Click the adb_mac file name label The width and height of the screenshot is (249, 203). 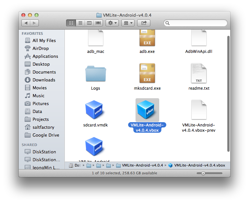click(x=96, y=52)
